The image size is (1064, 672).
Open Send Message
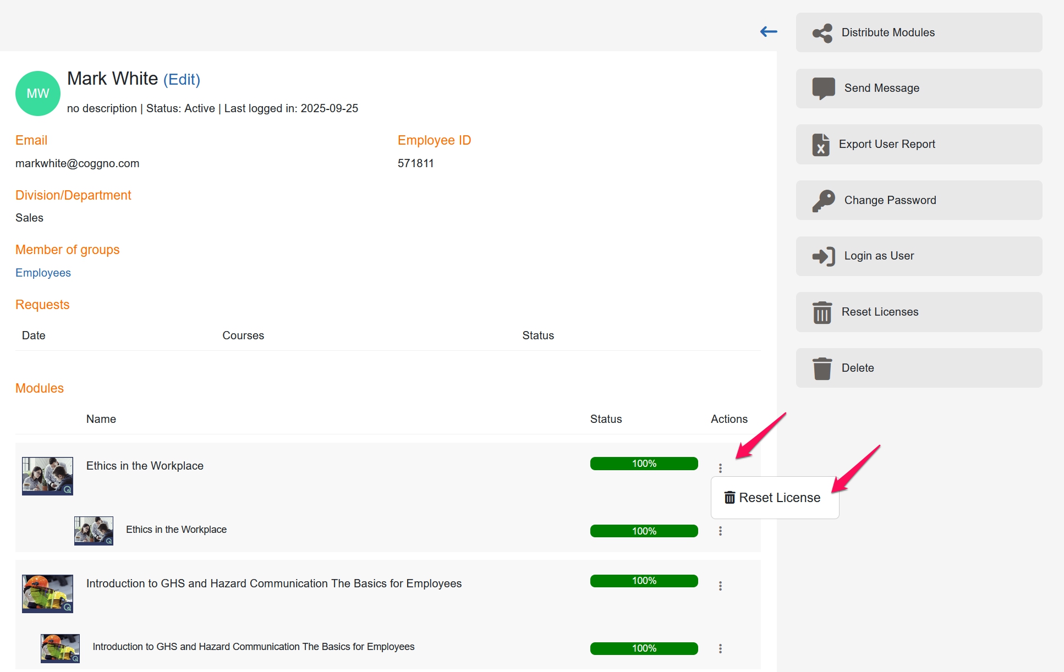[x=919, y=89]
